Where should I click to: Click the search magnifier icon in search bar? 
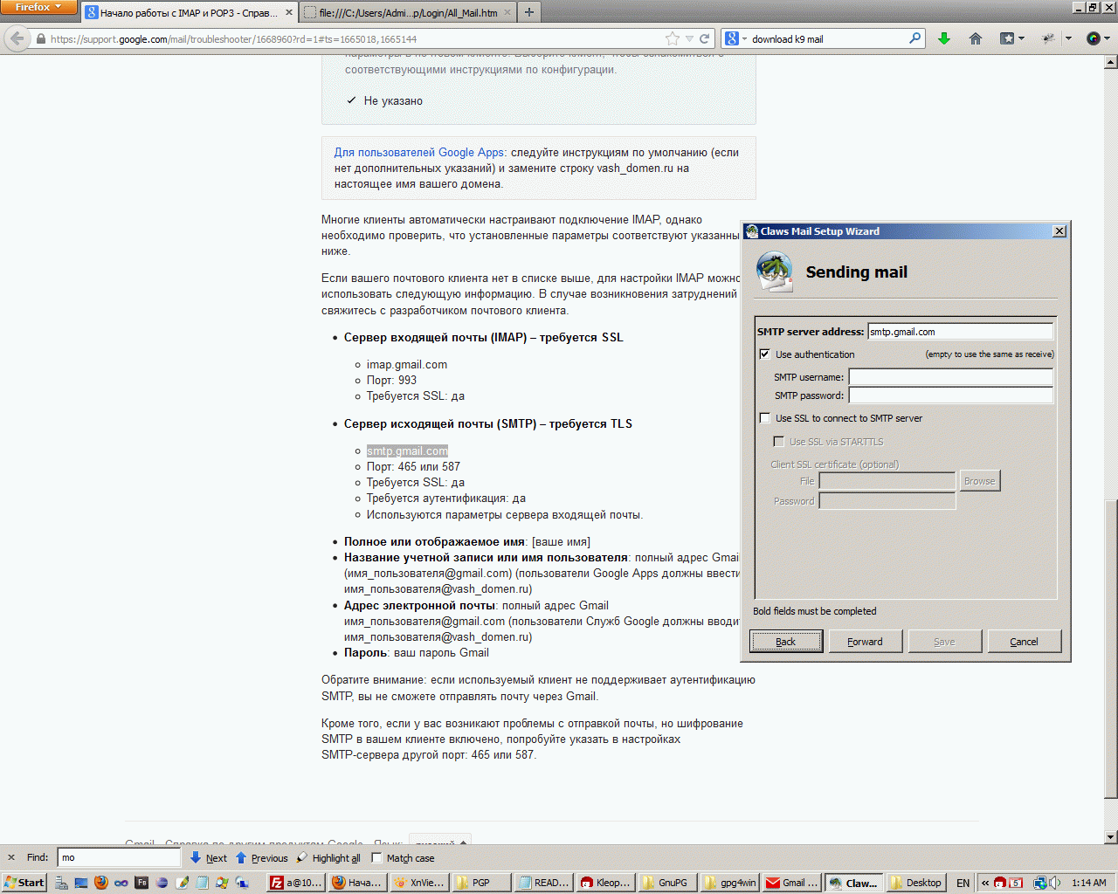914,38
